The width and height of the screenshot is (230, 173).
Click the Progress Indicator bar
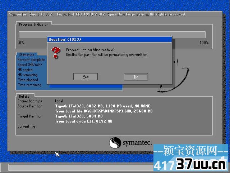click(112, 35)
